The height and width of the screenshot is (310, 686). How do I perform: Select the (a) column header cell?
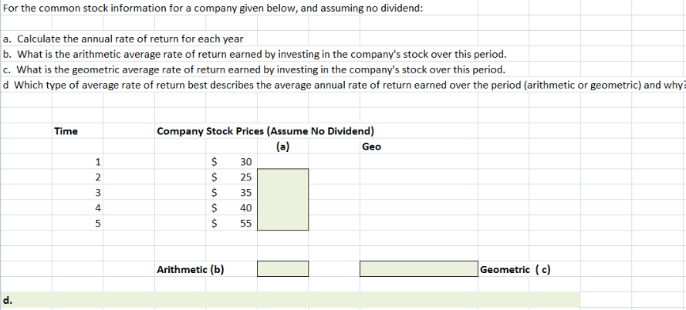(282, 147)
